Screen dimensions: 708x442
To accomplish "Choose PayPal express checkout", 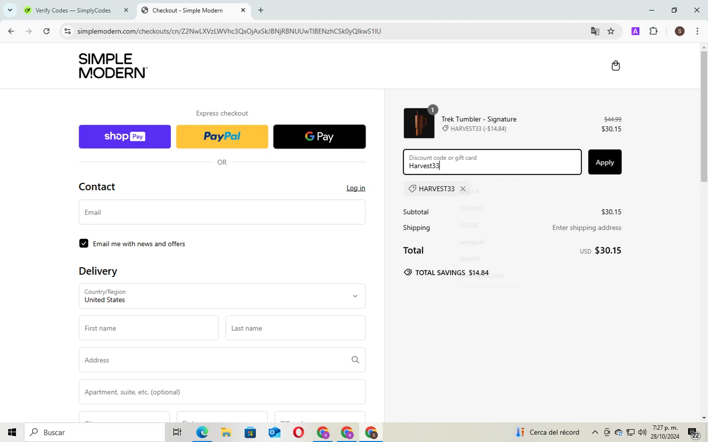I will 222,137.
